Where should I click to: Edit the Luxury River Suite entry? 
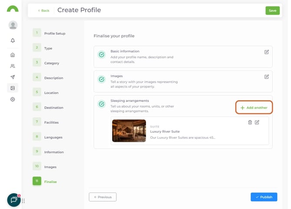[257, 122]
